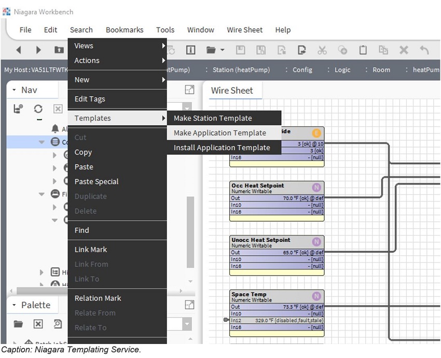Select the Occ Heat Setpoint block title
The height and width of the screenshot is (358, 441).
point(258,185)
